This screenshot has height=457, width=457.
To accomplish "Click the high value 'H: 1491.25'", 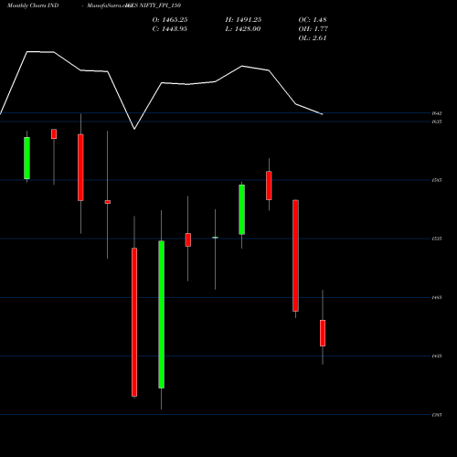I will coord(243,20).
